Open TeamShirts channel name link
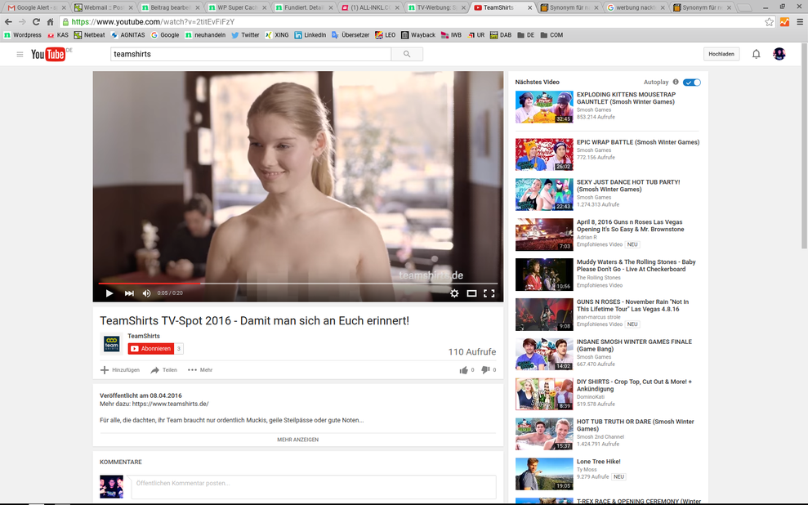The image size is (808, 505). pos(144,336)
